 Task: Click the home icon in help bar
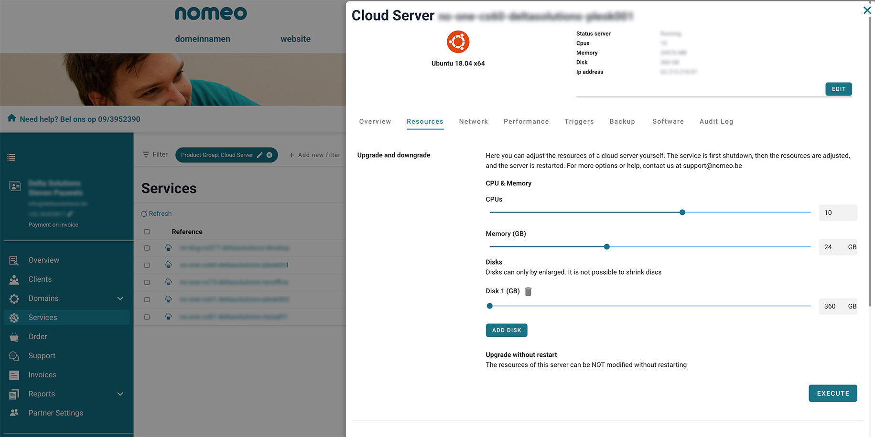tap(11, 118)
